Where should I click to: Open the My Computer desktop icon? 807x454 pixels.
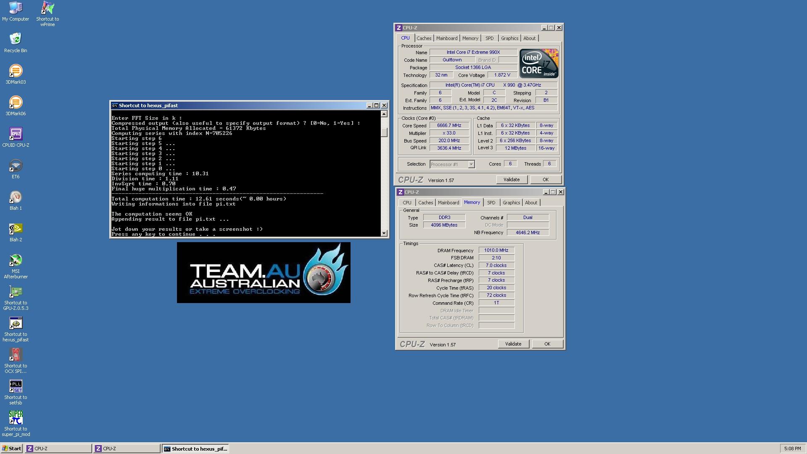pos(16,11)
